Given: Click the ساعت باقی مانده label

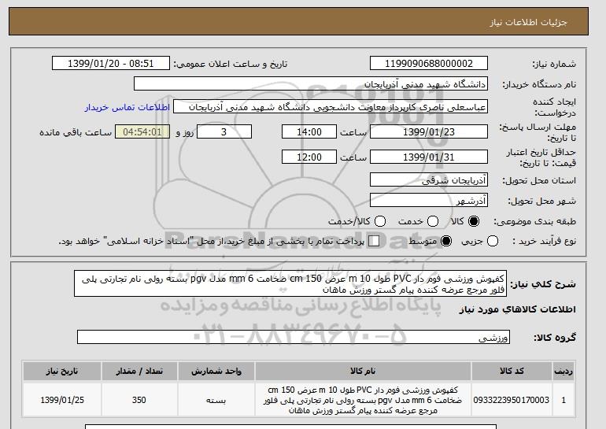Looking at the screenshot, I should tap(76, 132).
